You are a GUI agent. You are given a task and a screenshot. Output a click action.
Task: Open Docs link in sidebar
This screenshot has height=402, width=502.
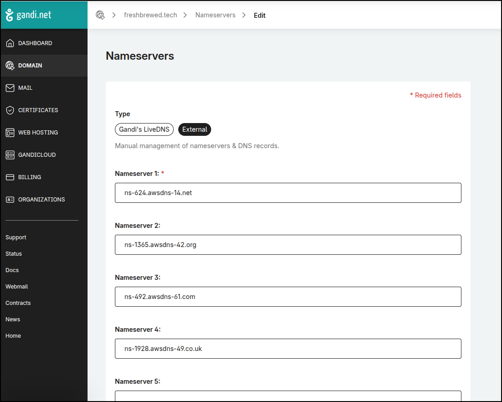pos(12,270)
